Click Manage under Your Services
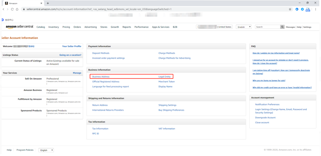Image resolution: width=321 pixels, height=156 pixels. 77,73
